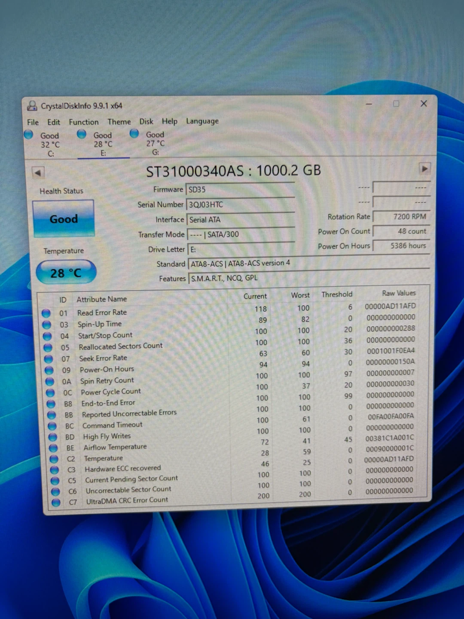Click the status orb for Command Timeout
This screenshot has height=619, width=464.
click(52, 426)
